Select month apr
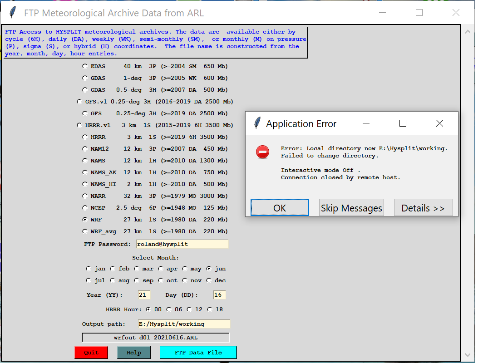Image resolution: width=478 pixels, height=363 pixels. pos(161,269)
